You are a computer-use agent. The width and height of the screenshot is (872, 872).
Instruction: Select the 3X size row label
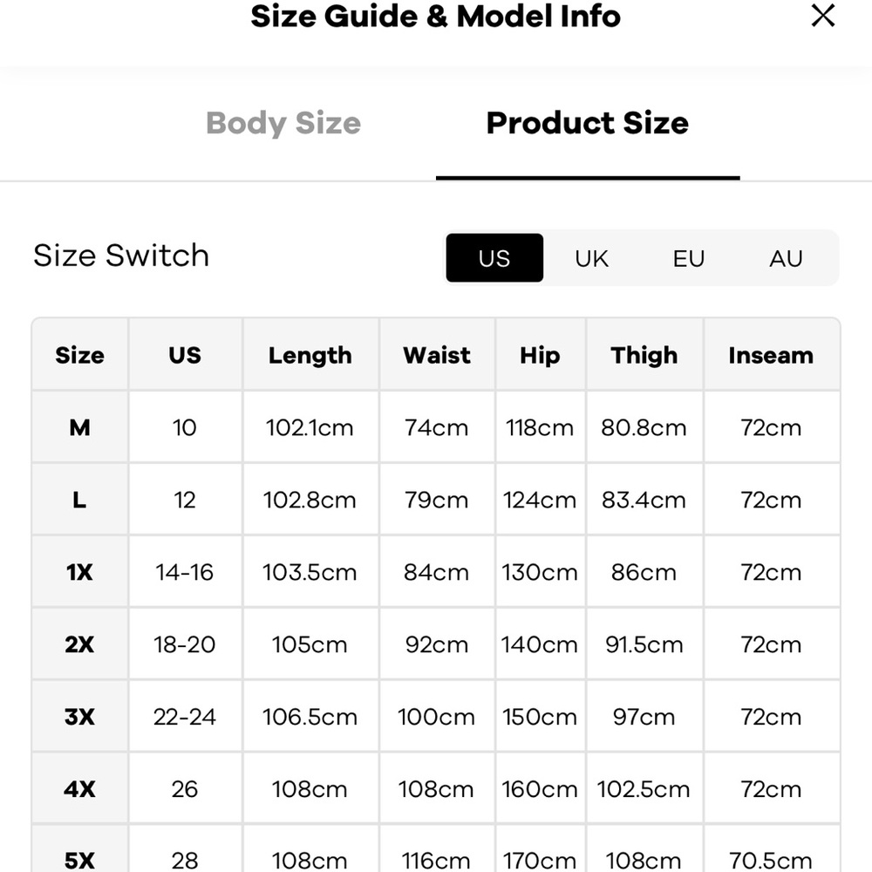tap(79, 717)
